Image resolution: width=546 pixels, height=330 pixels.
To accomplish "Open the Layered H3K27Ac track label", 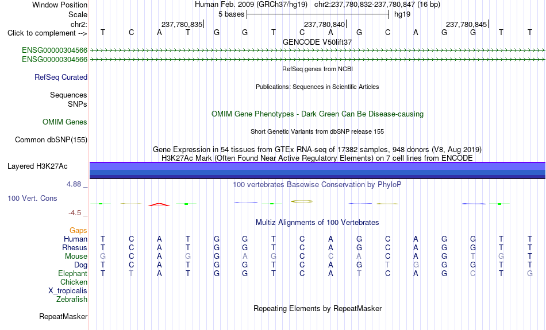I will (x=37, y=166).
